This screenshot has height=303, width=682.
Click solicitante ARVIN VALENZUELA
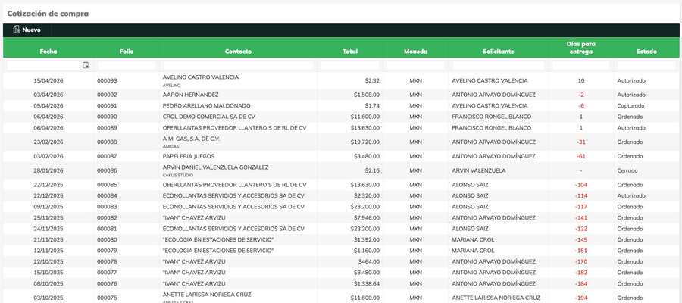click(479, 171)
